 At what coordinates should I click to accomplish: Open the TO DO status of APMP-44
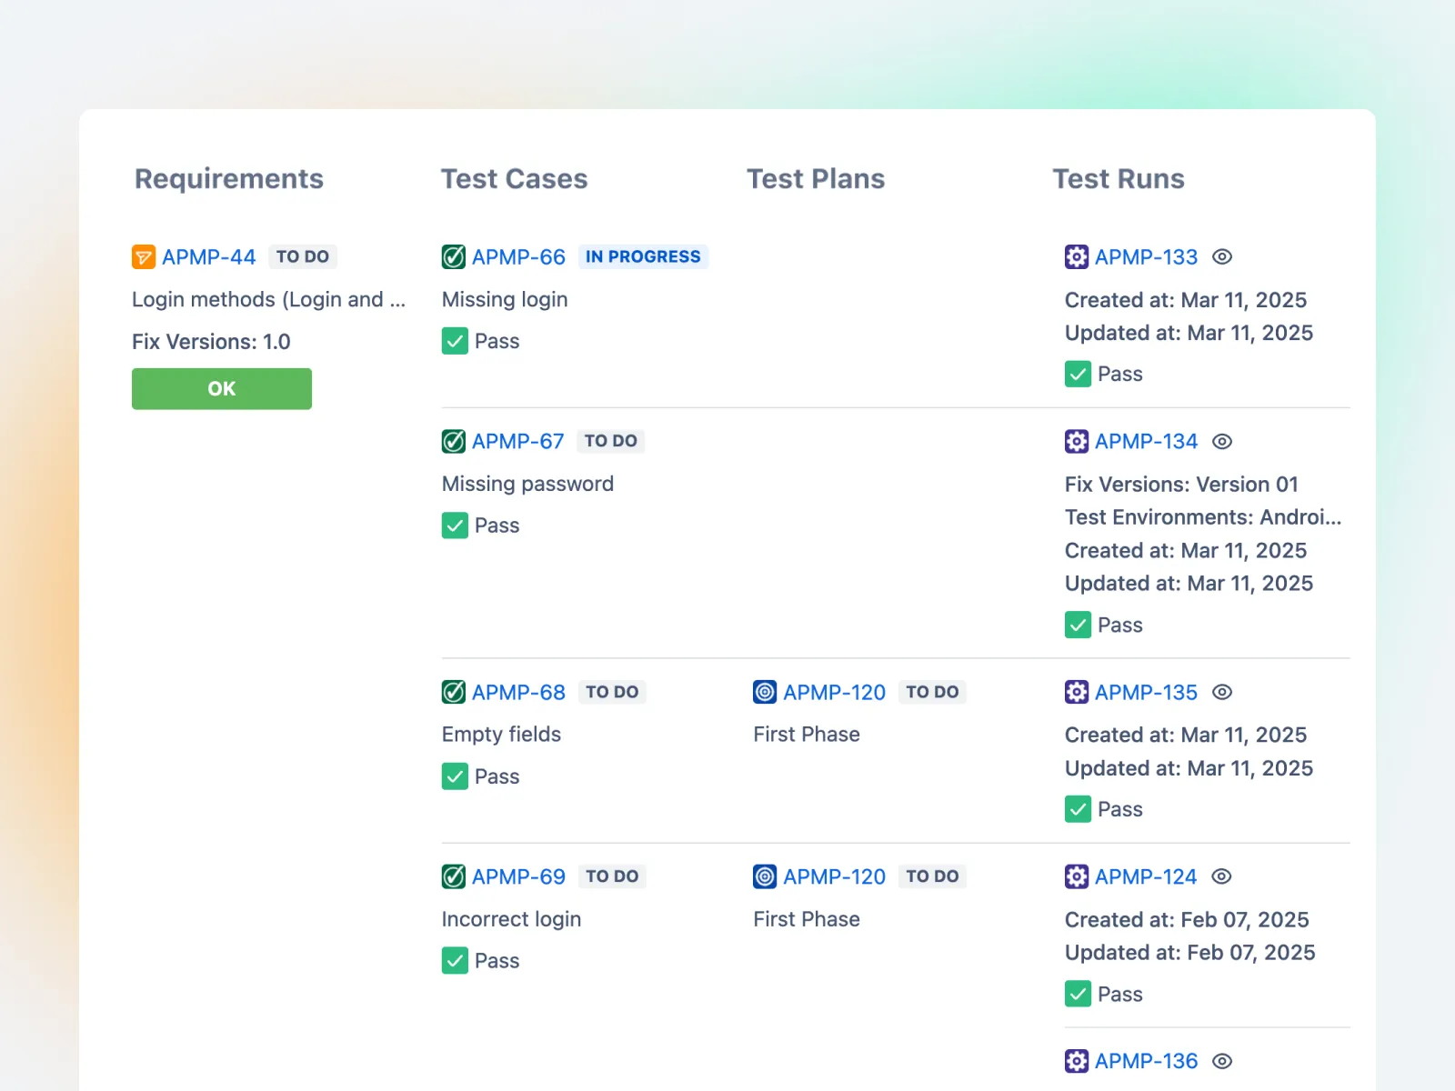[303, 257]
